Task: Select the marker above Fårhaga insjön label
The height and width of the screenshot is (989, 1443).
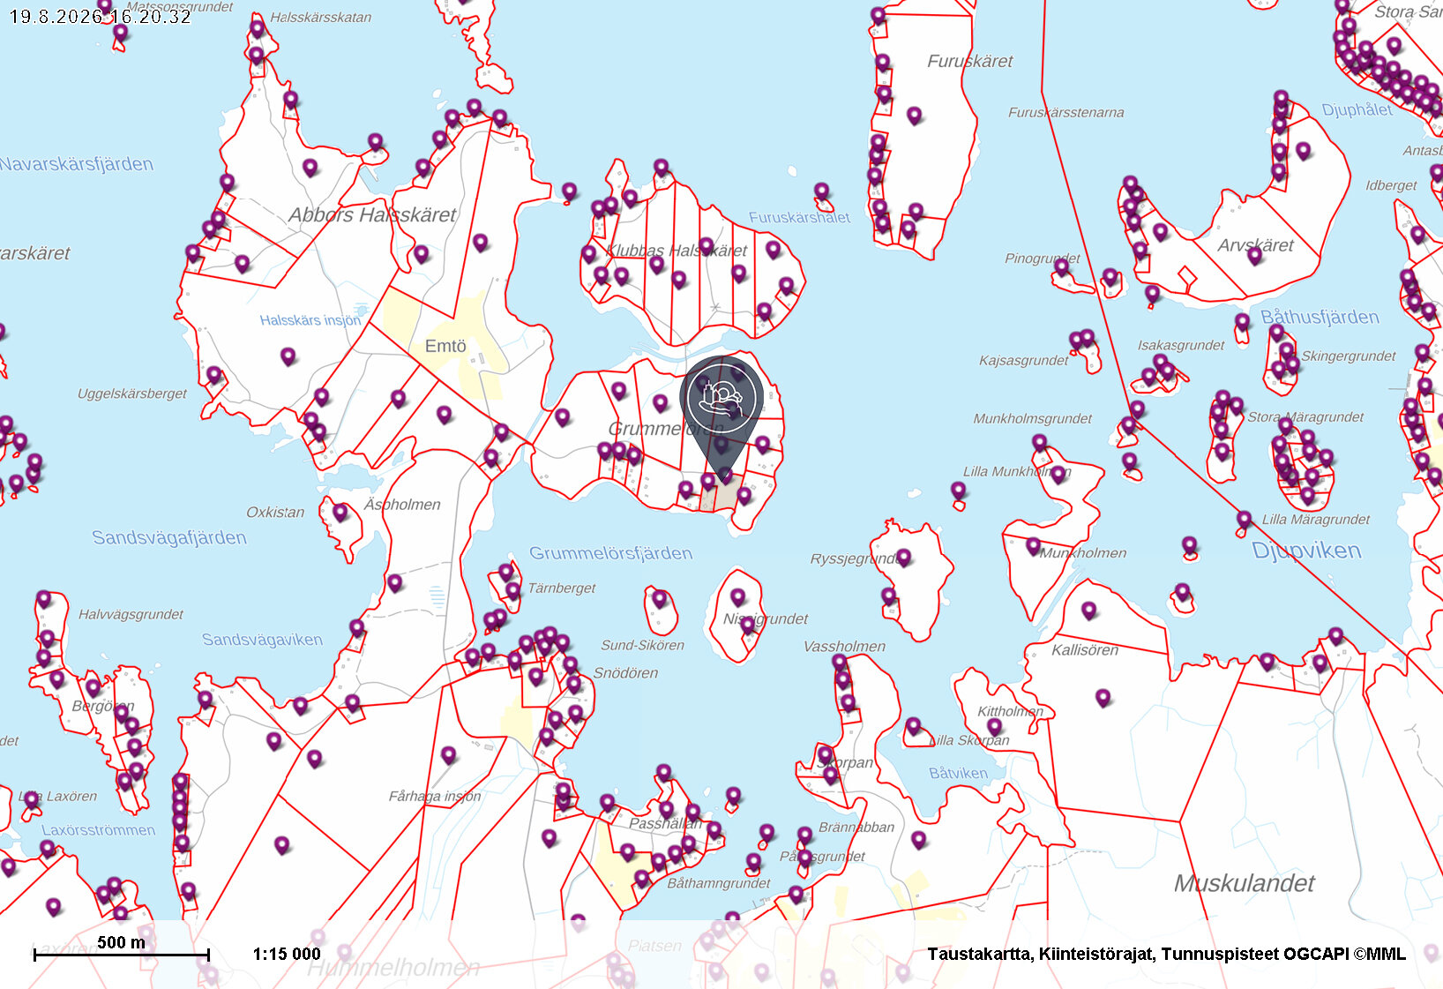Action: [448, 755]
